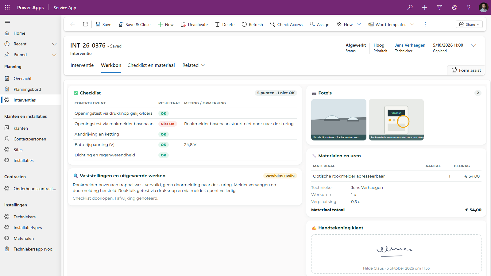Open the Word Templates dropdown arrow

pos(412,24)
